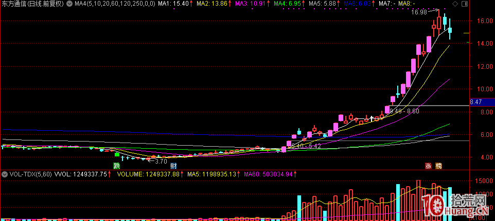Toggle the side panel layout icon
Image resolution: width=495 pixels, height=221 pixels.
(464, 4)
